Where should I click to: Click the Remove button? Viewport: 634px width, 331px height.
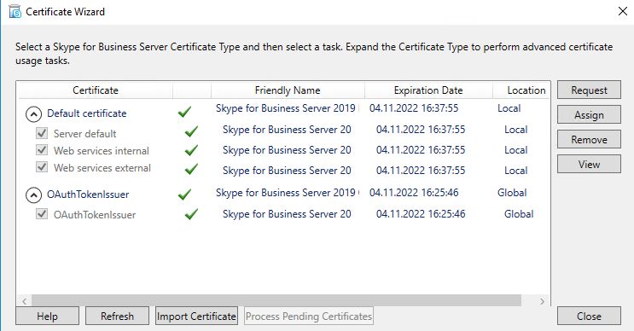[589, 139]
